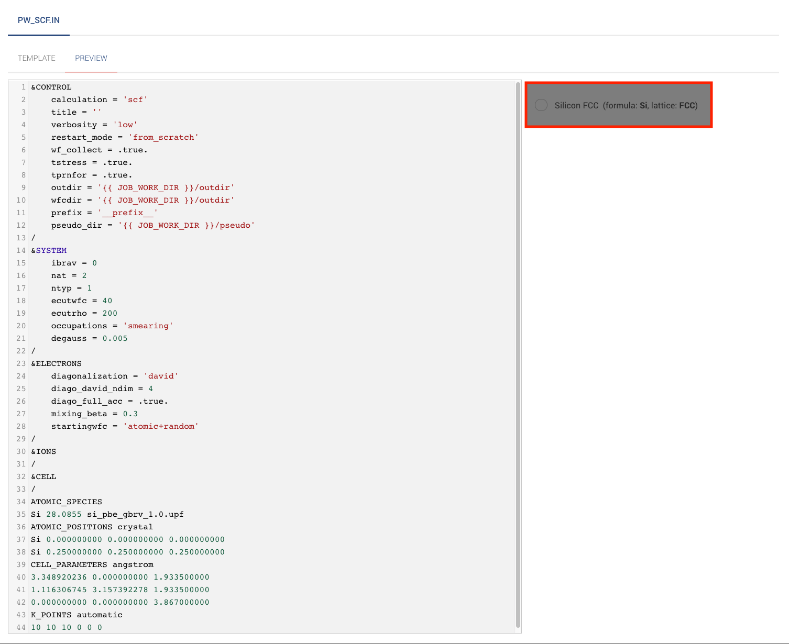Place cursor on the &CONTROL namelist line
The width and height of the screenshot is (789, 644).
[x=51, y=87]
